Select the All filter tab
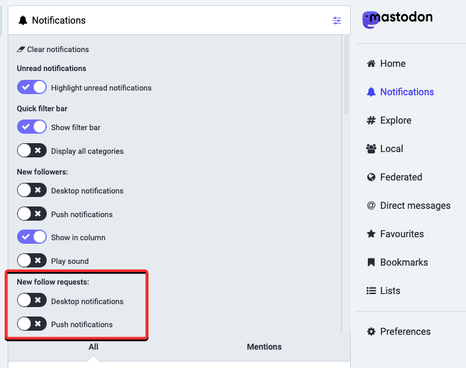Image resolution: width=466 pixels, height=368 pixels. [x=93, y=347]
